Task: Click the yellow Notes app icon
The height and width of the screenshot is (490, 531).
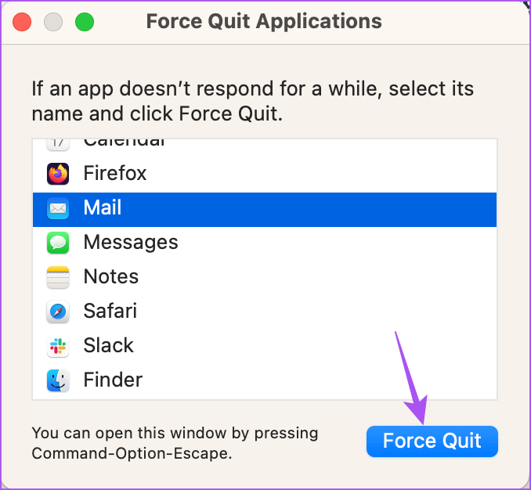Action: click(59, 277)
